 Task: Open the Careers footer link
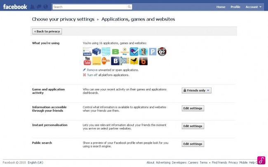(x=193, y=162)
